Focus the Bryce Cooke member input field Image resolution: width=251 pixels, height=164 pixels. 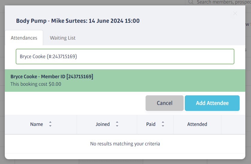tap(125, 57)
